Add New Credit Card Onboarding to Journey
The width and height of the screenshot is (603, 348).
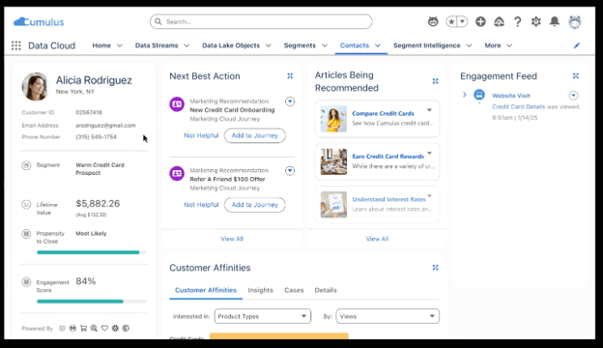pos(254,135)
